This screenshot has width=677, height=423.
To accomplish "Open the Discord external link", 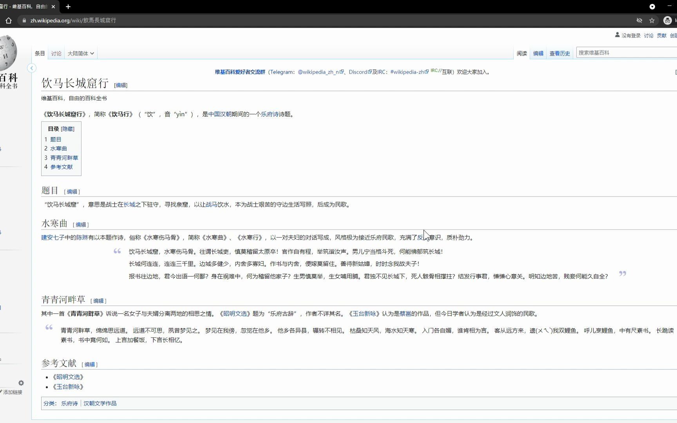I will click(360, 72).
